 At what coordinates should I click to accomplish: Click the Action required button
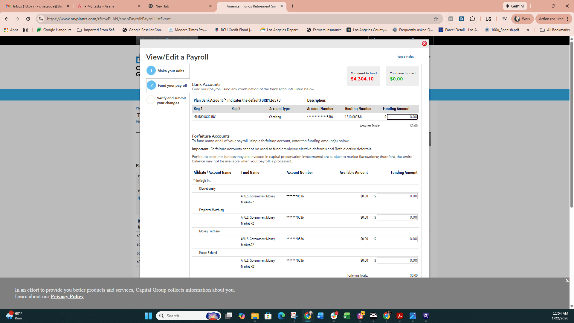(553, 19)
